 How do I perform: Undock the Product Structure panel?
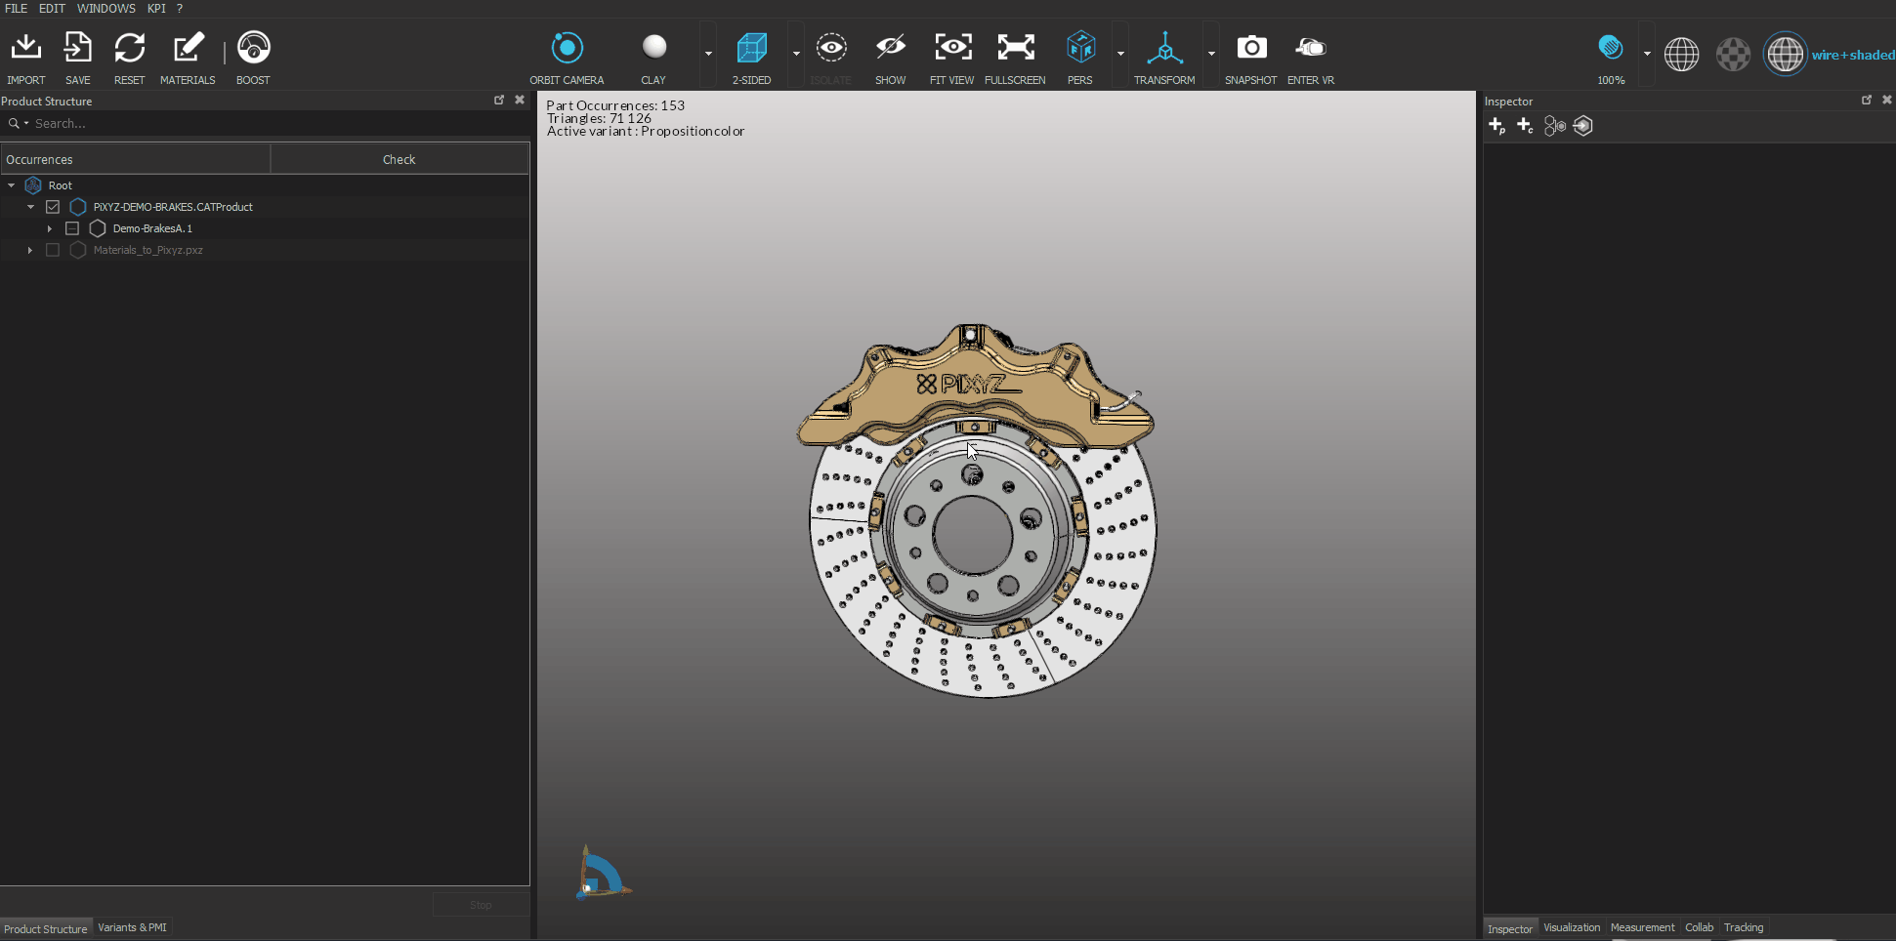499,101
